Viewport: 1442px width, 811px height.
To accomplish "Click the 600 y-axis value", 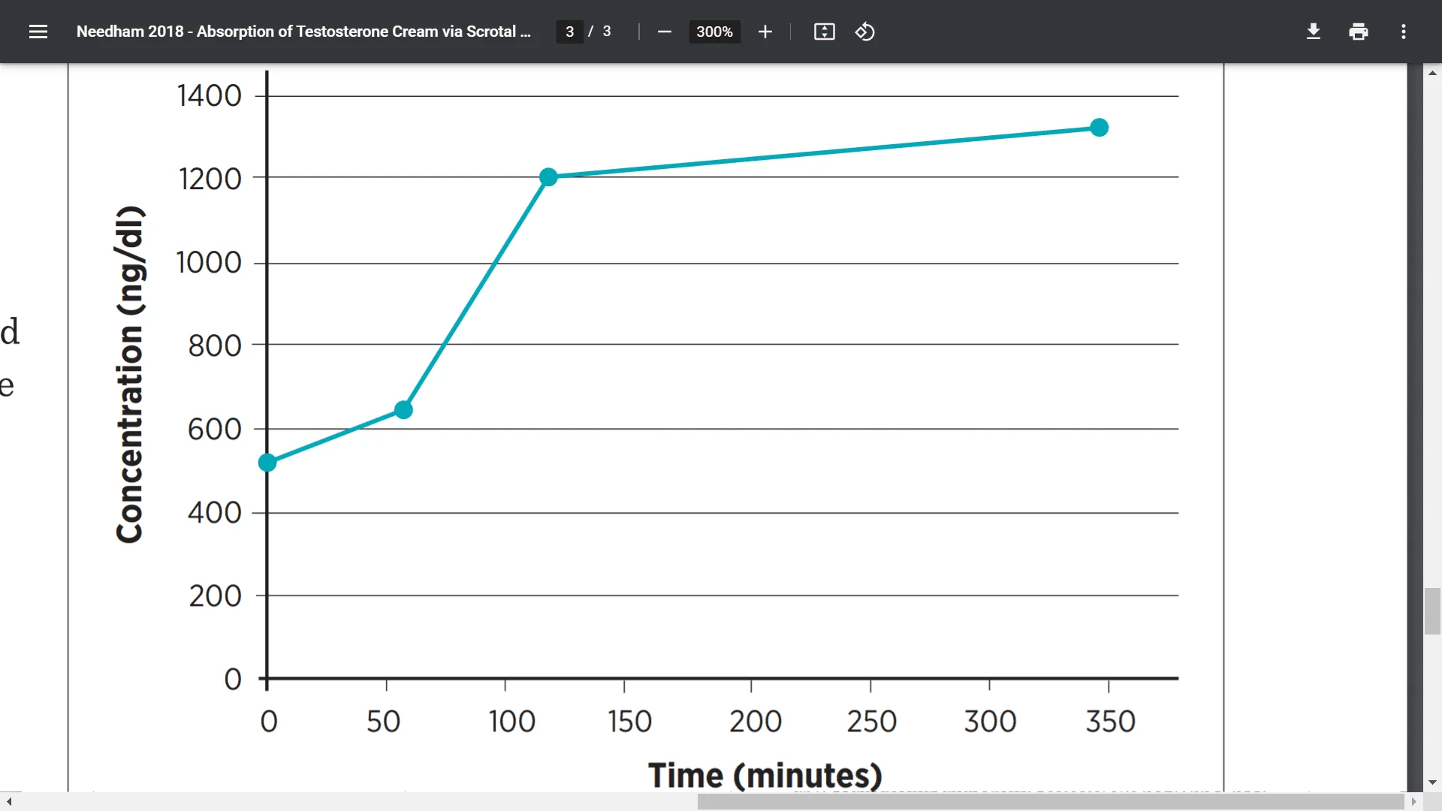I will click(215, 430).
